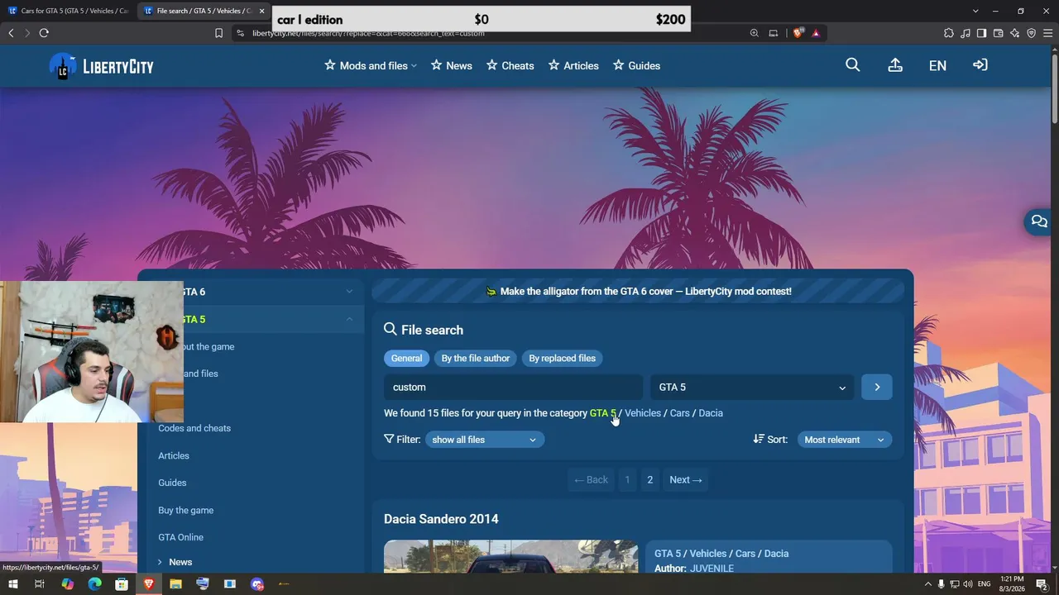Viewport: 1059px width, 595px height.
Task: Open Task View in the taskbar
Action: pyautogui.click(x=39, y=584)
